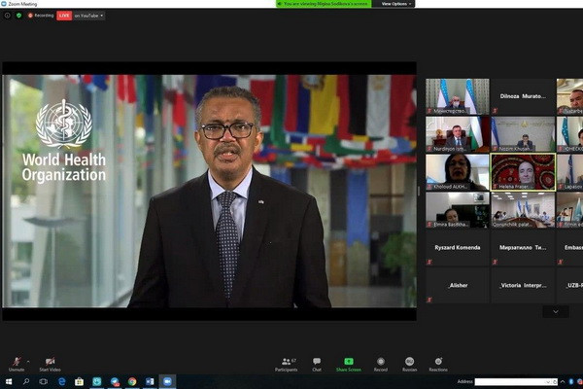Screen dimensions: 583x389
Task: Select the Ryszard Komenda participant tile
Action: coord(458,247)
